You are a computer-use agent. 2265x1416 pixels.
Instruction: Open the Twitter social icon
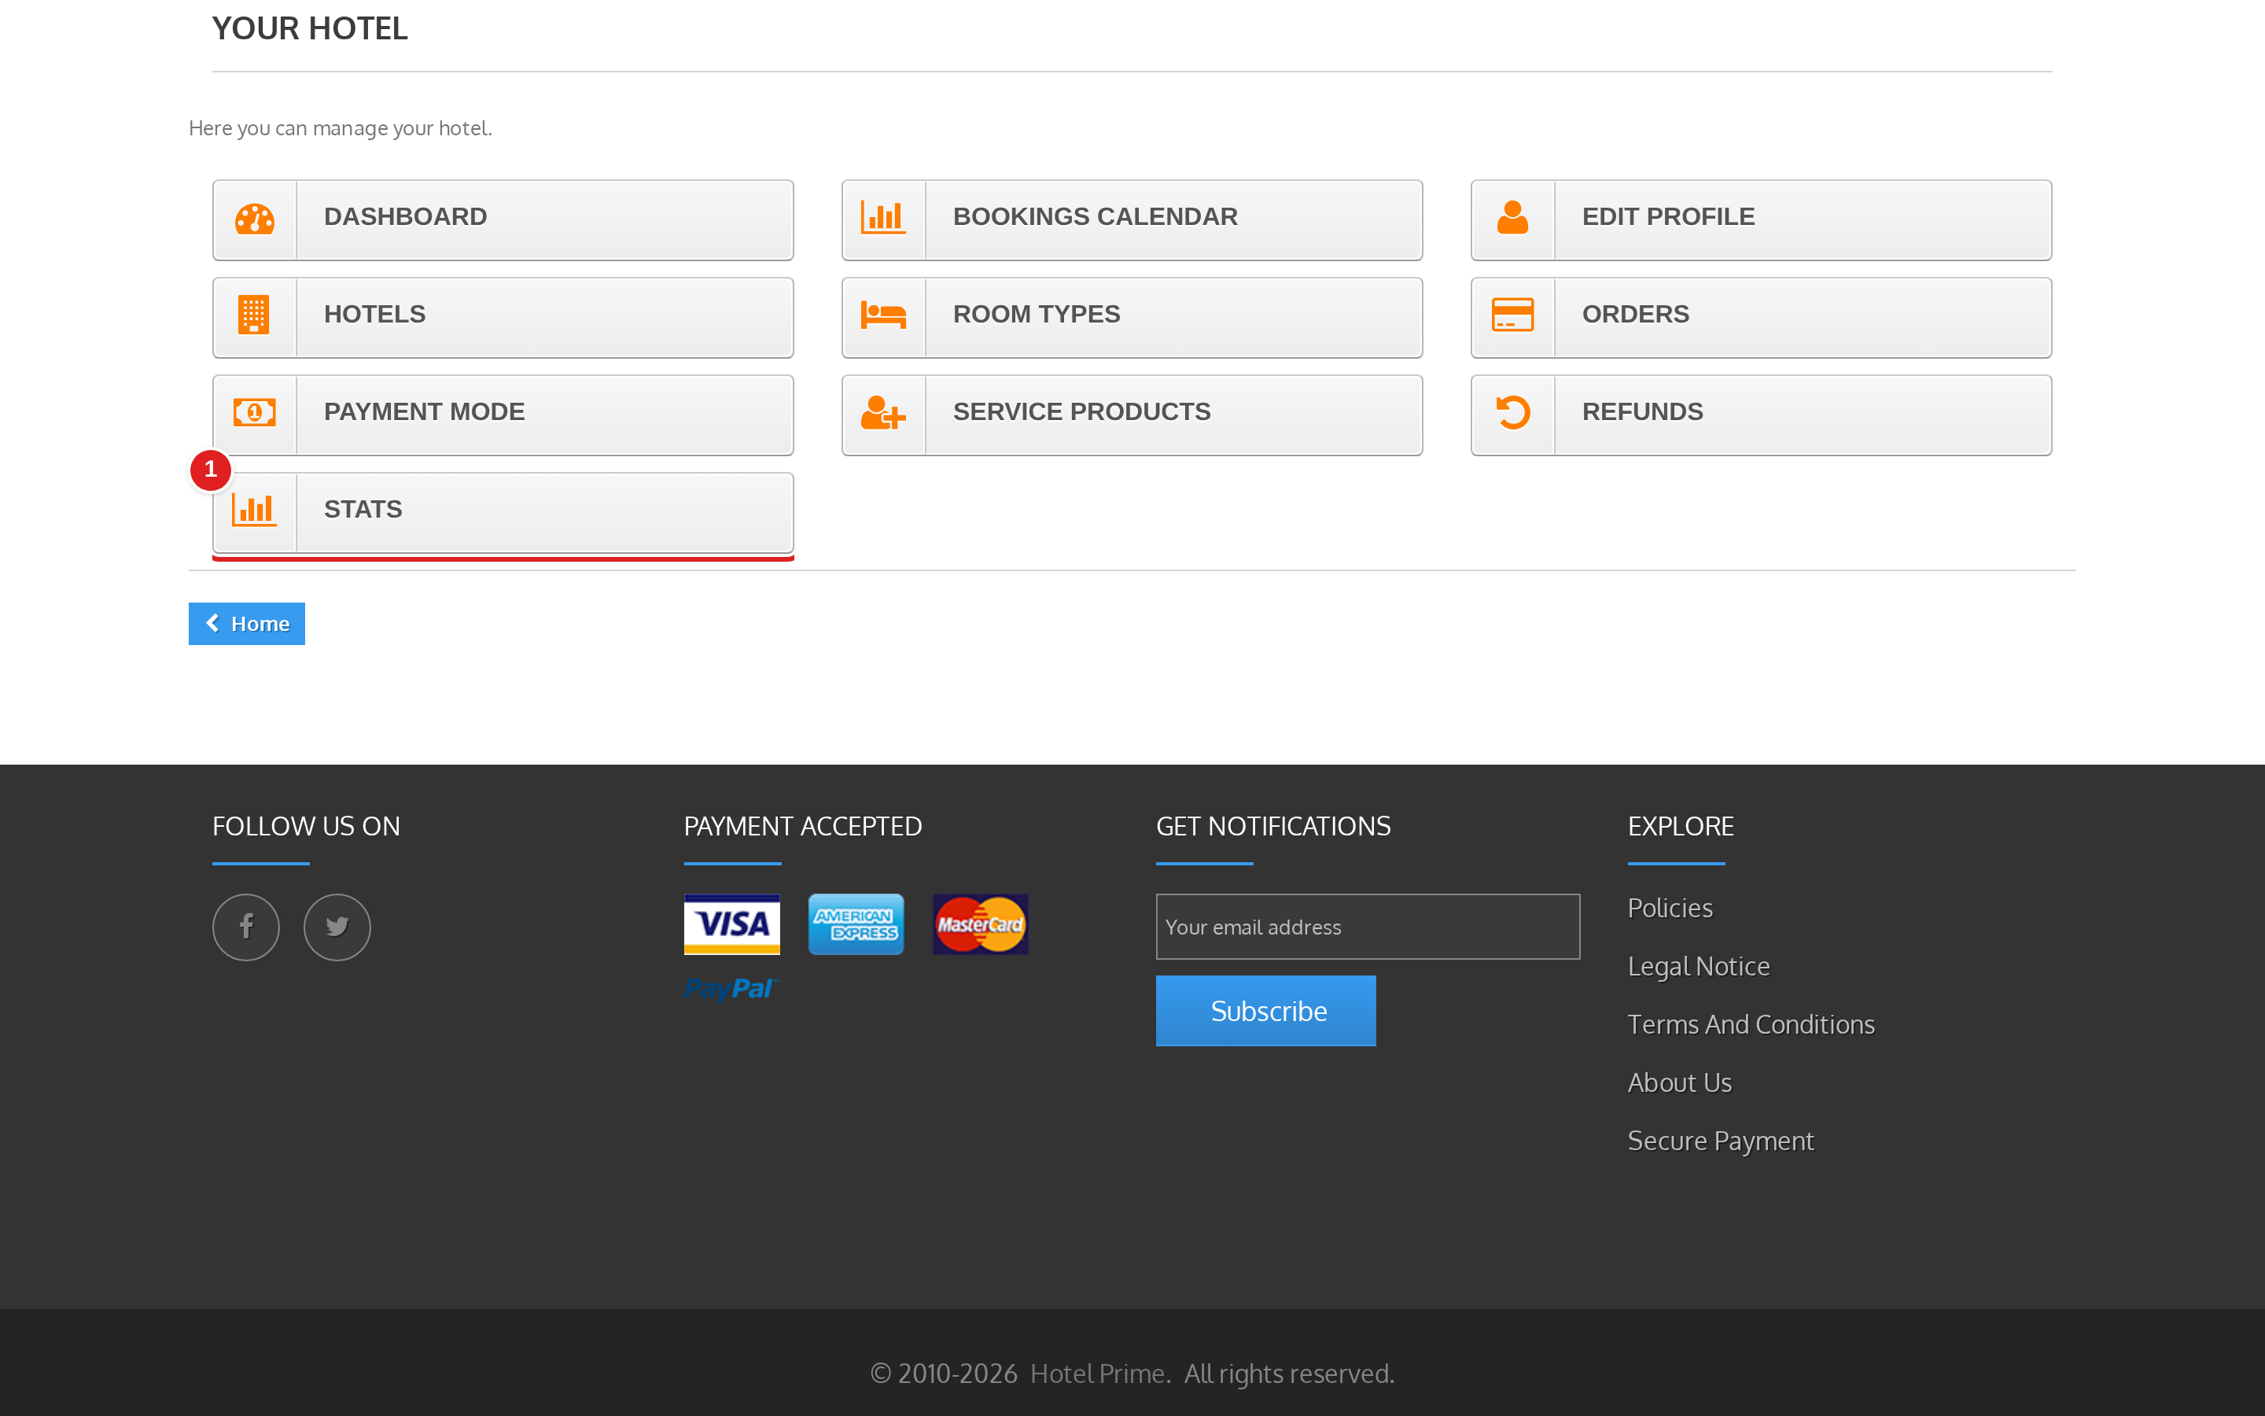pos(337,927)
